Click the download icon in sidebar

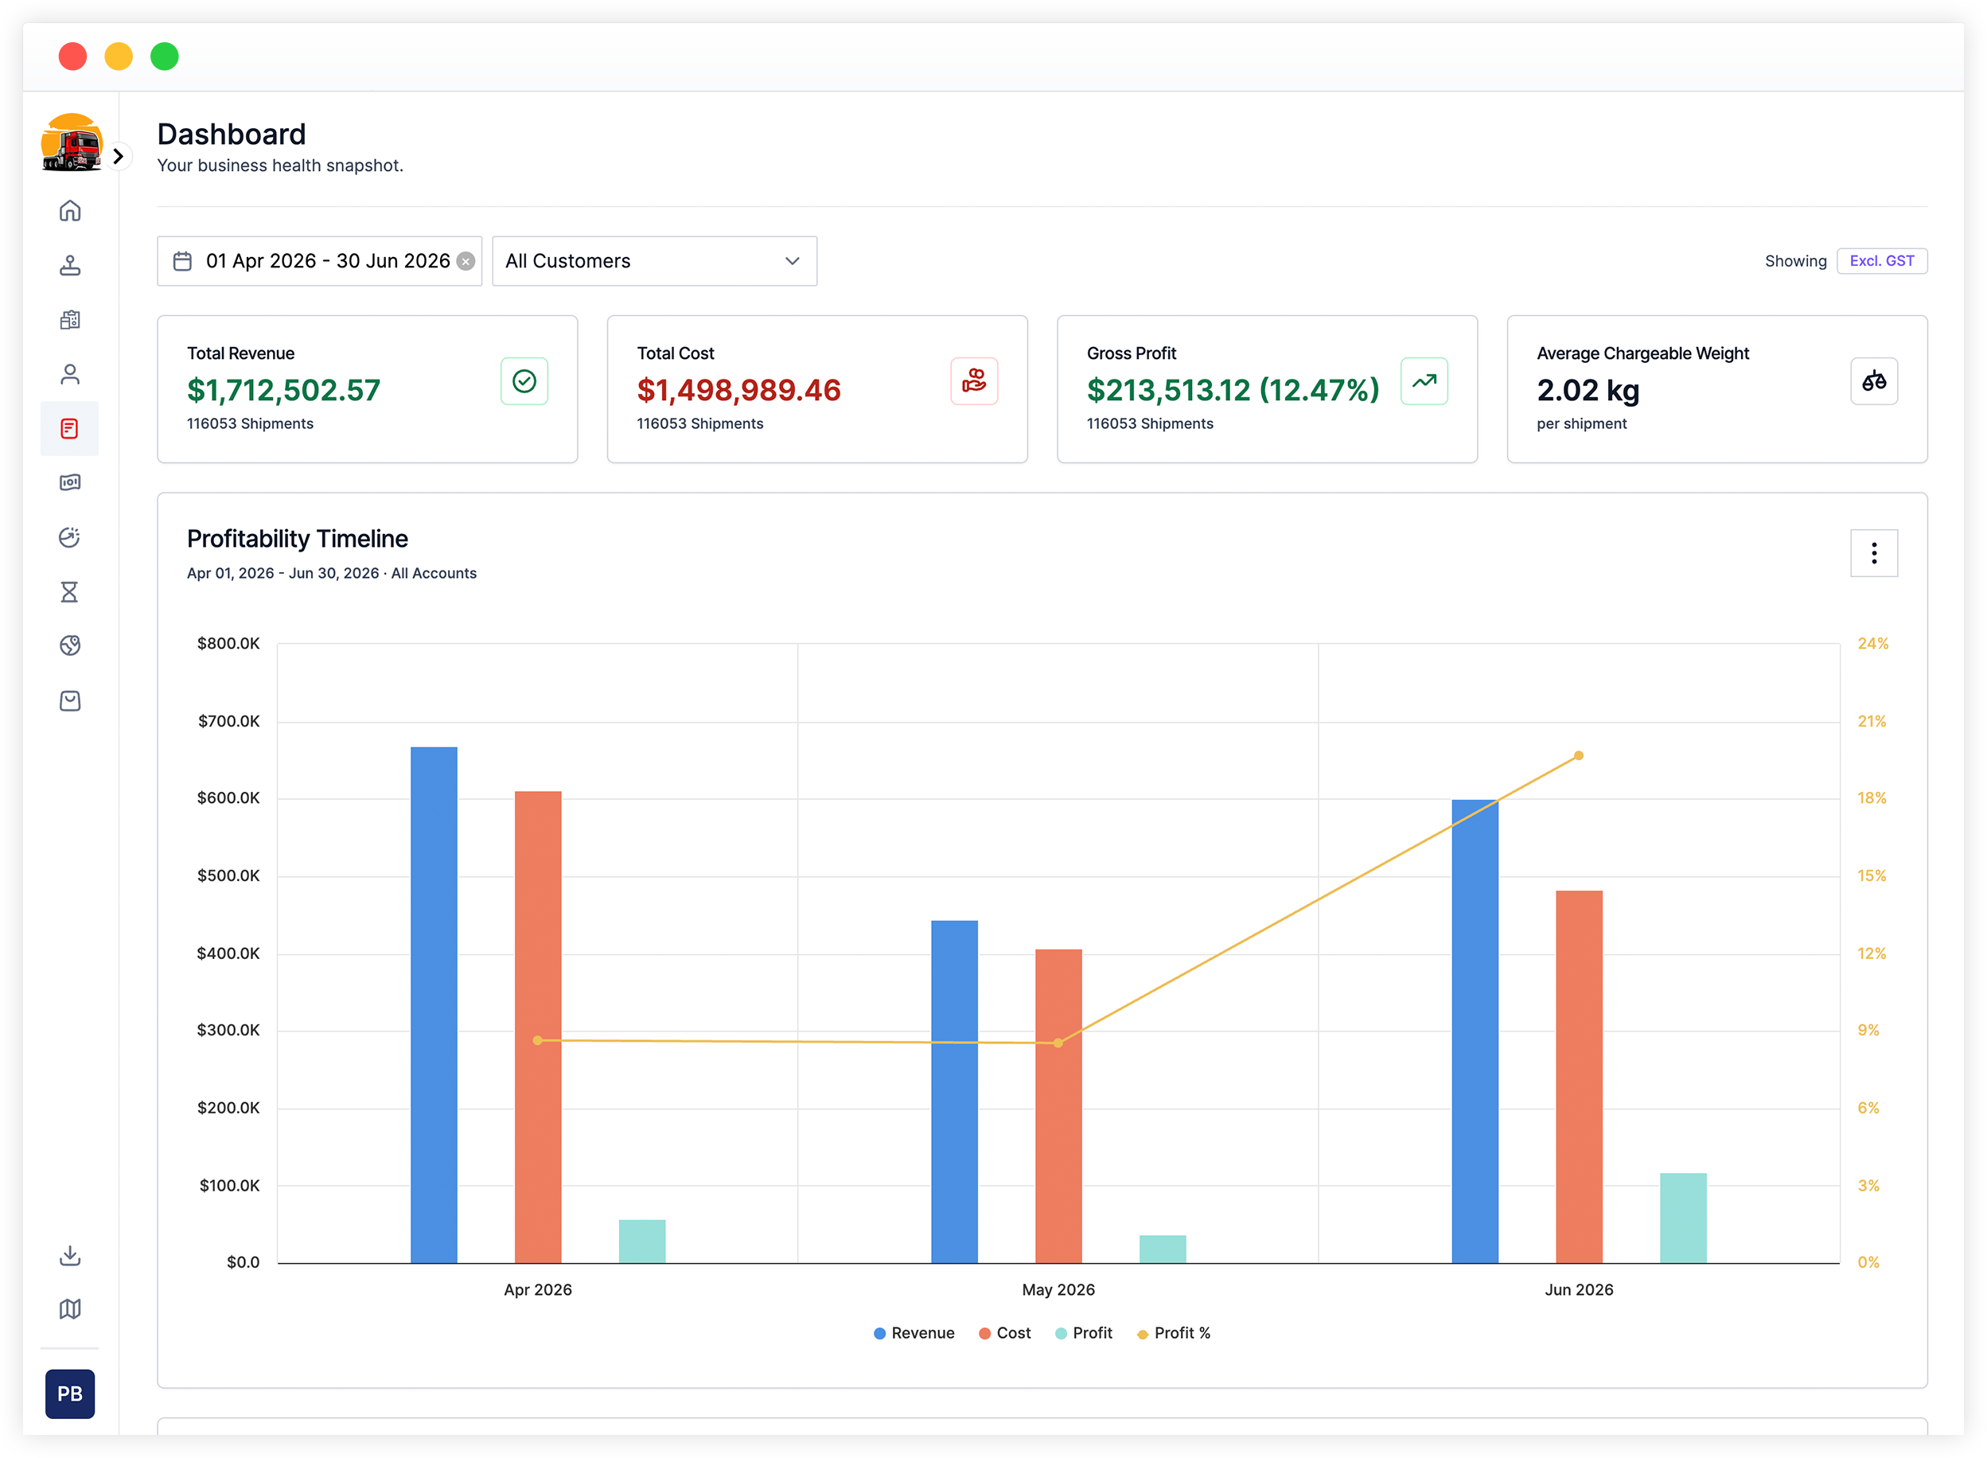(70, 1256)
